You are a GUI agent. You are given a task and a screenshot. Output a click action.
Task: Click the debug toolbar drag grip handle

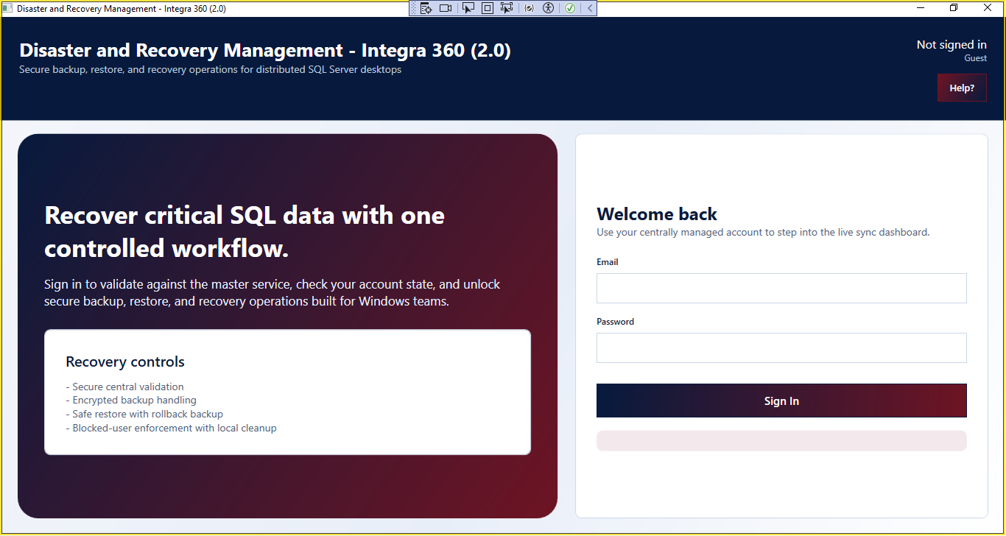(x=414, y=8)
